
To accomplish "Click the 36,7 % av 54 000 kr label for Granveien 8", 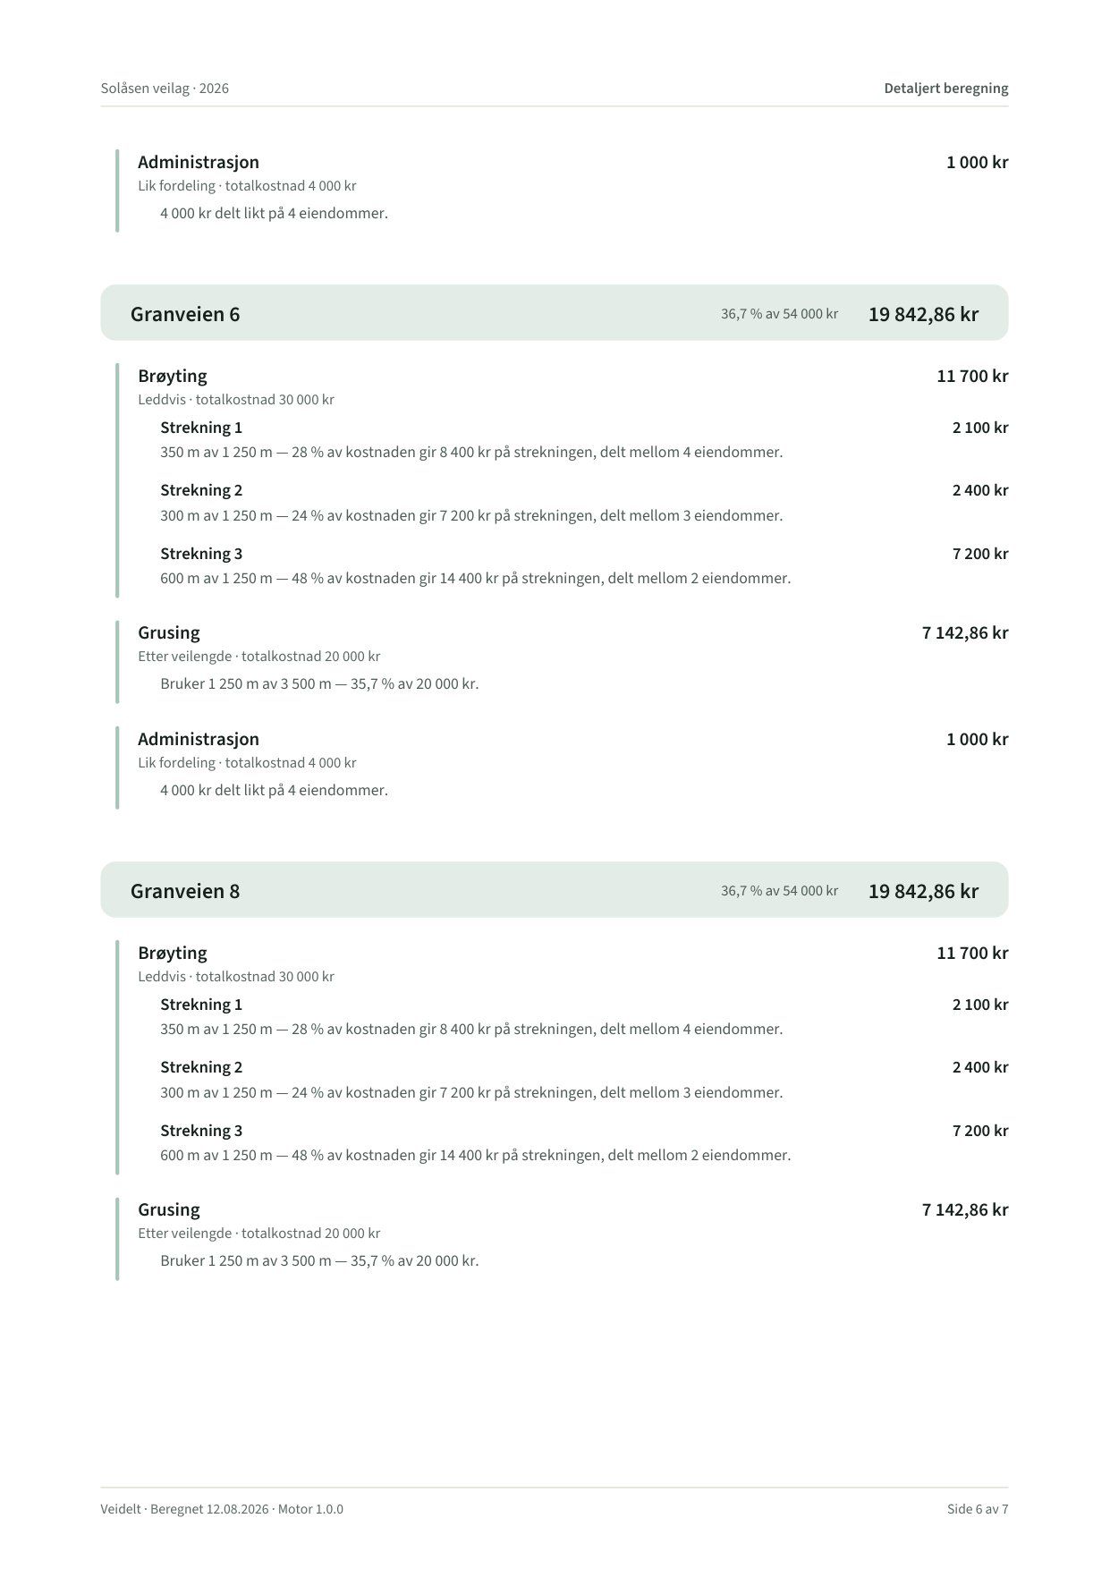I will click(x=780, y=891).
